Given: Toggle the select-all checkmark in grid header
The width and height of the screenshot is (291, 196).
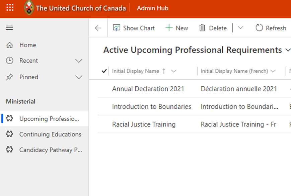Looking at the screenshot, I should click(104, 71).
